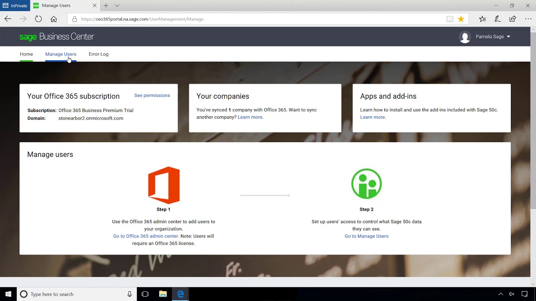Click the Apps and add-ins heading
Screen dimensions: 536x301
click(388, 96)
